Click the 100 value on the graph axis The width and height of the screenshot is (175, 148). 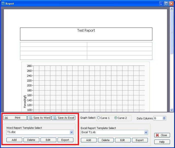pyautogui.click(x=29, y=110)
